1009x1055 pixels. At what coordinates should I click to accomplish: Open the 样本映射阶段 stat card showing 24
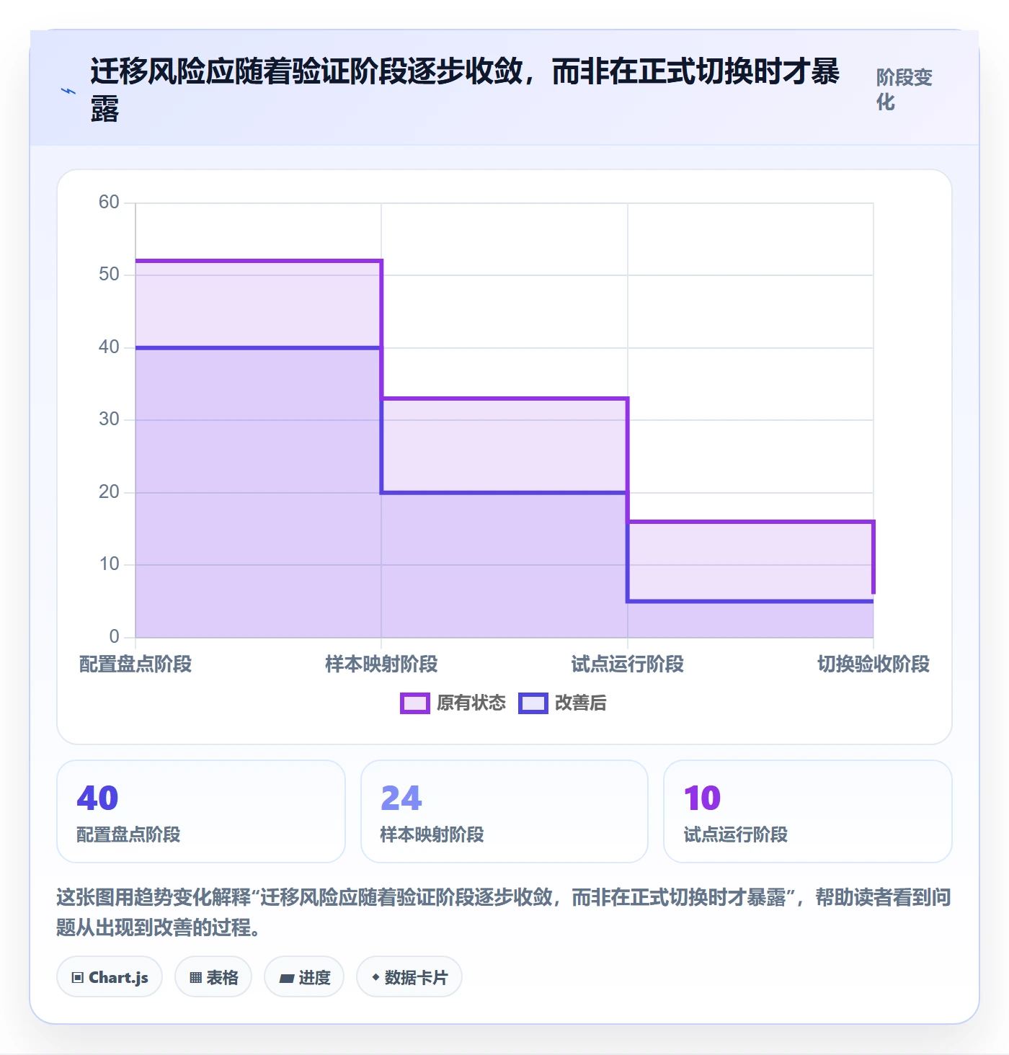click(x=504, y=811)
